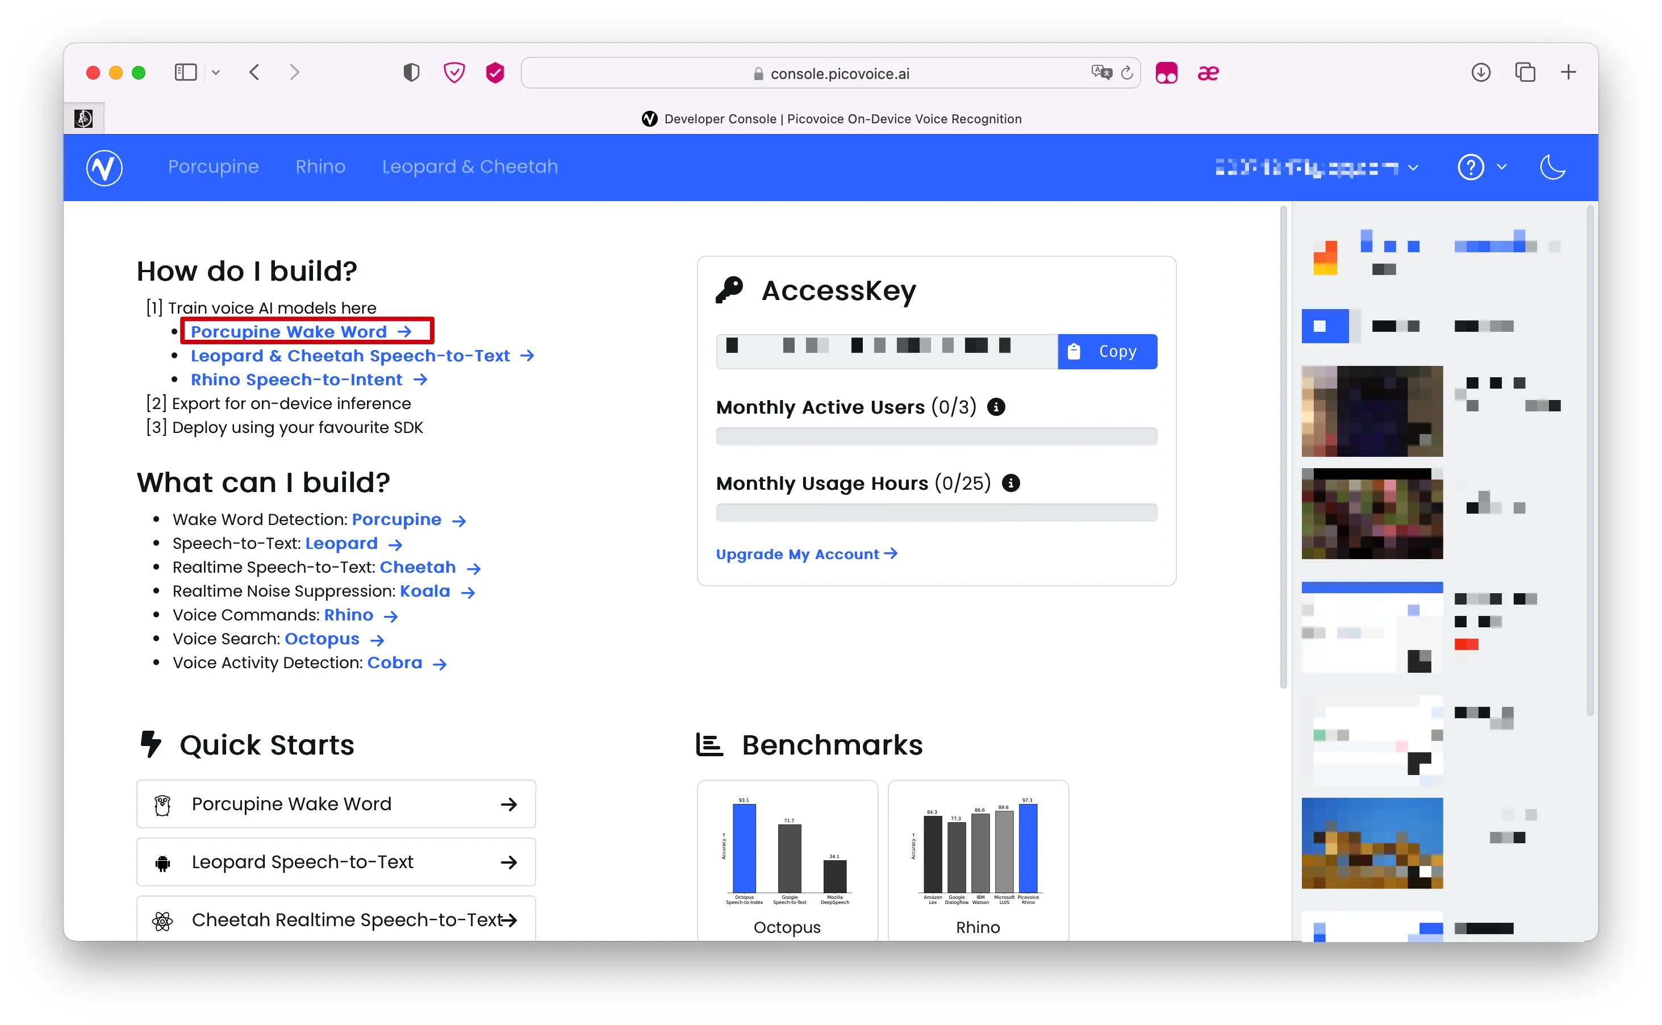Toggle the Safari sidebar

pyautogui.click(x=185, y=73)
